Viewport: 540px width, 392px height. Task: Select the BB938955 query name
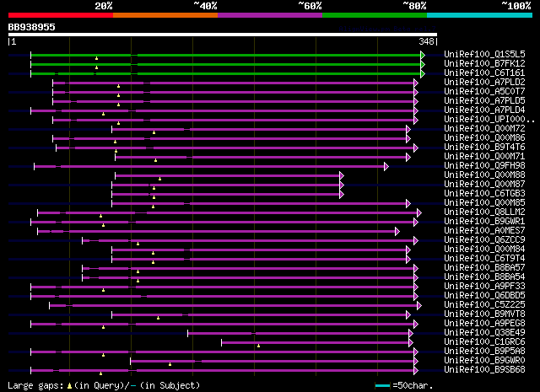[32, 27]
